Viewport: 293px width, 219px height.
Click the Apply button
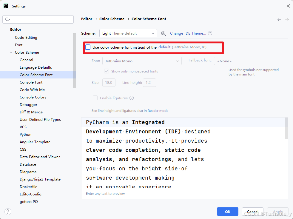pyautogui.click(x=278, y=212)
